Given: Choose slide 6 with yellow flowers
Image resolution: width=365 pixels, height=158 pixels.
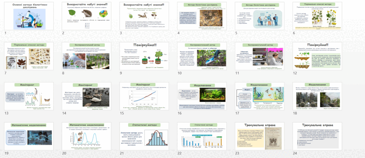Looking at the screenshot, I should point(317,16).
